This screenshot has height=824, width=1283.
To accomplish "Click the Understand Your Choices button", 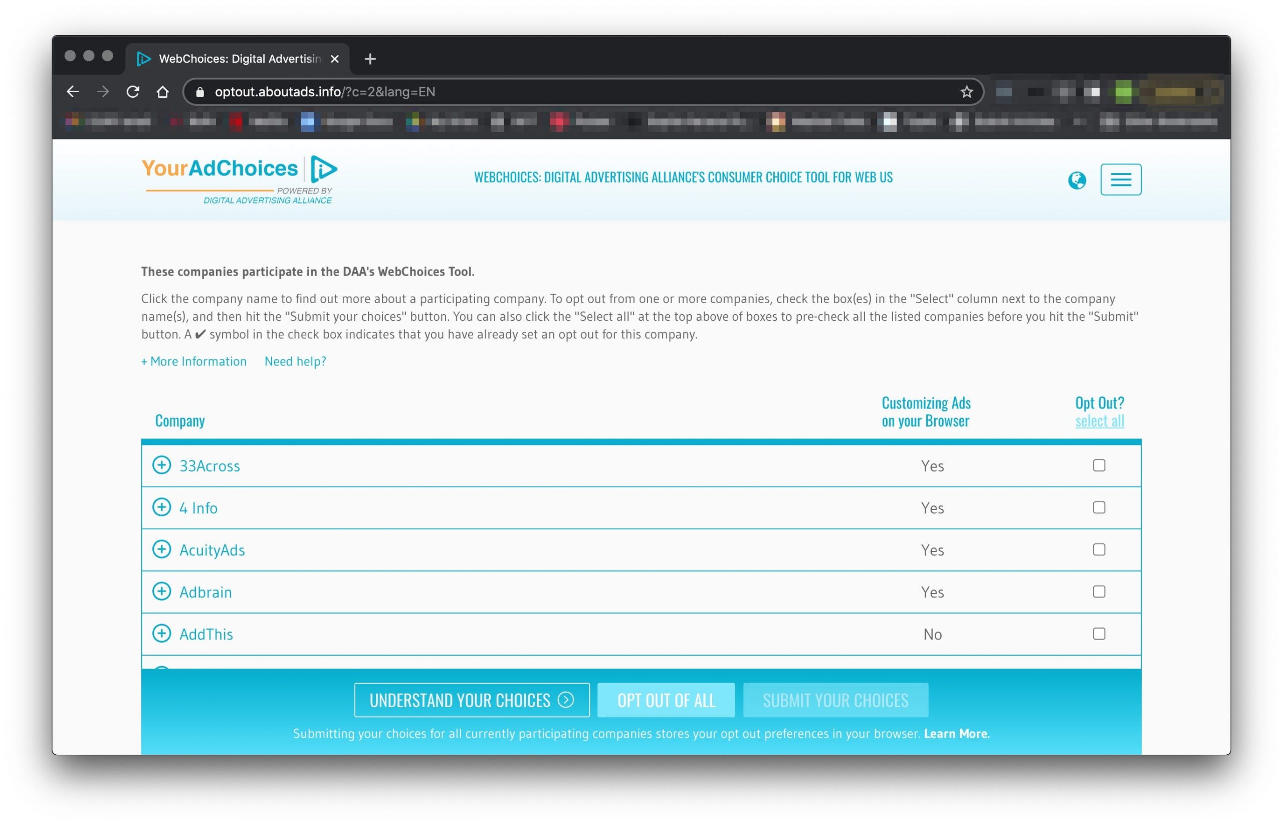I will [472, 700].
